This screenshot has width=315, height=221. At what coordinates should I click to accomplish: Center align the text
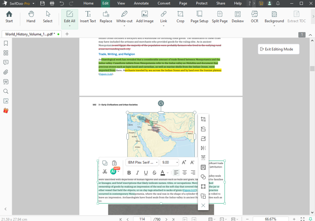pos(185,173)
